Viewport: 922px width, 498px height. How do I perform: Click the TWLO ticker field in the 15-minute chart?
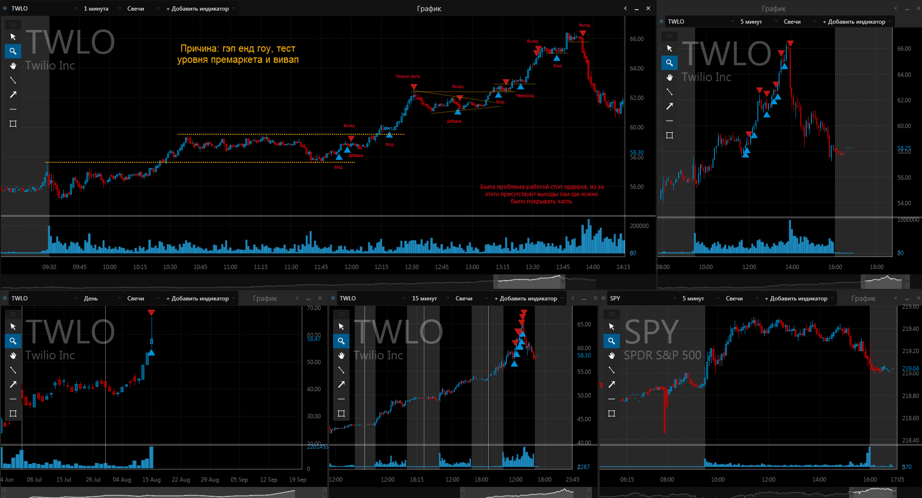(372, 299)
